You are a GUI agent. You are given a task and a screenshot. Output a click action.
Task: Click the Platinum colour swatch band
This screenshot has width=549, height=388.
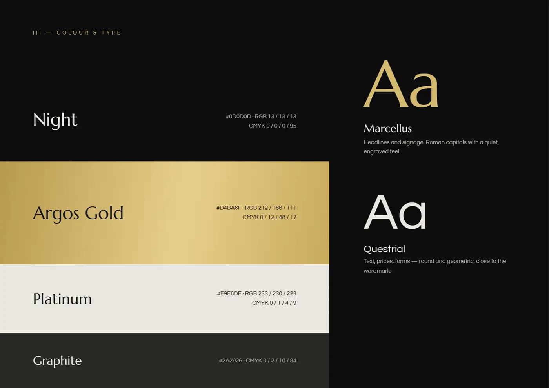pos(165,299)
